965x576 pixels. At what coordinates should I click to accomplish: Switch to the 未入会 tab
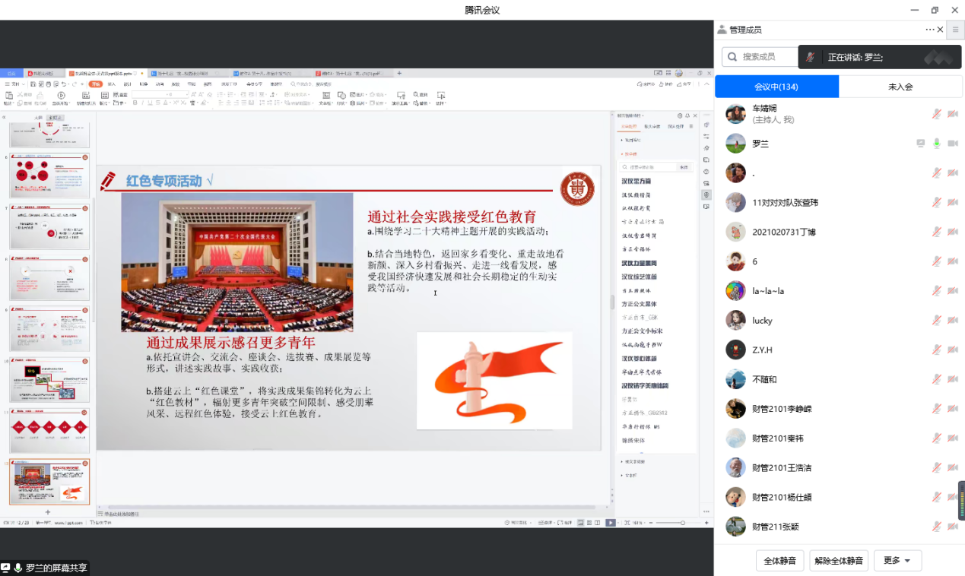[x=900, y=87]
